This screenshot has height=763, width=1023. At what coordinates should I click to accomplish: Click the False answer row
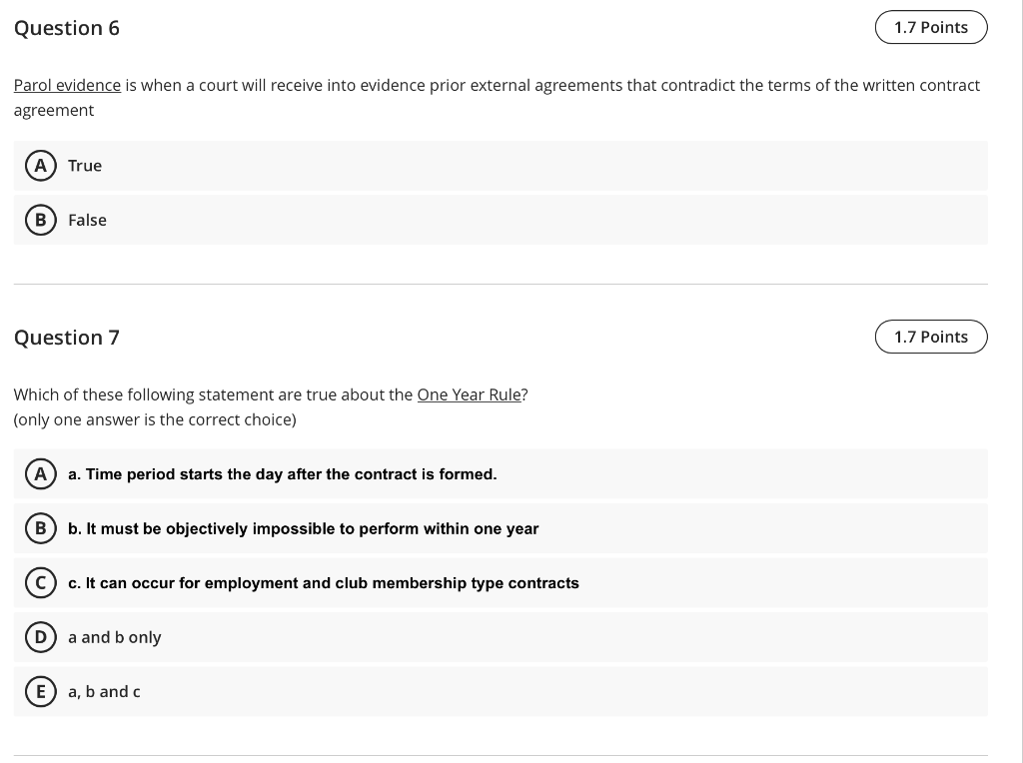400,220
